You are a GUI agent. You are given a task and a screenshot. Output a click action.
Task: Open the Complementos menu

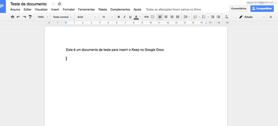(120, 10)
